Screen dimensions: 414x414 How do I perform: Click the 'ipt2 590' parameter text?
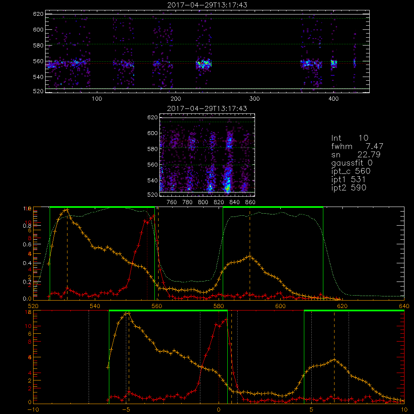[349, 188]
